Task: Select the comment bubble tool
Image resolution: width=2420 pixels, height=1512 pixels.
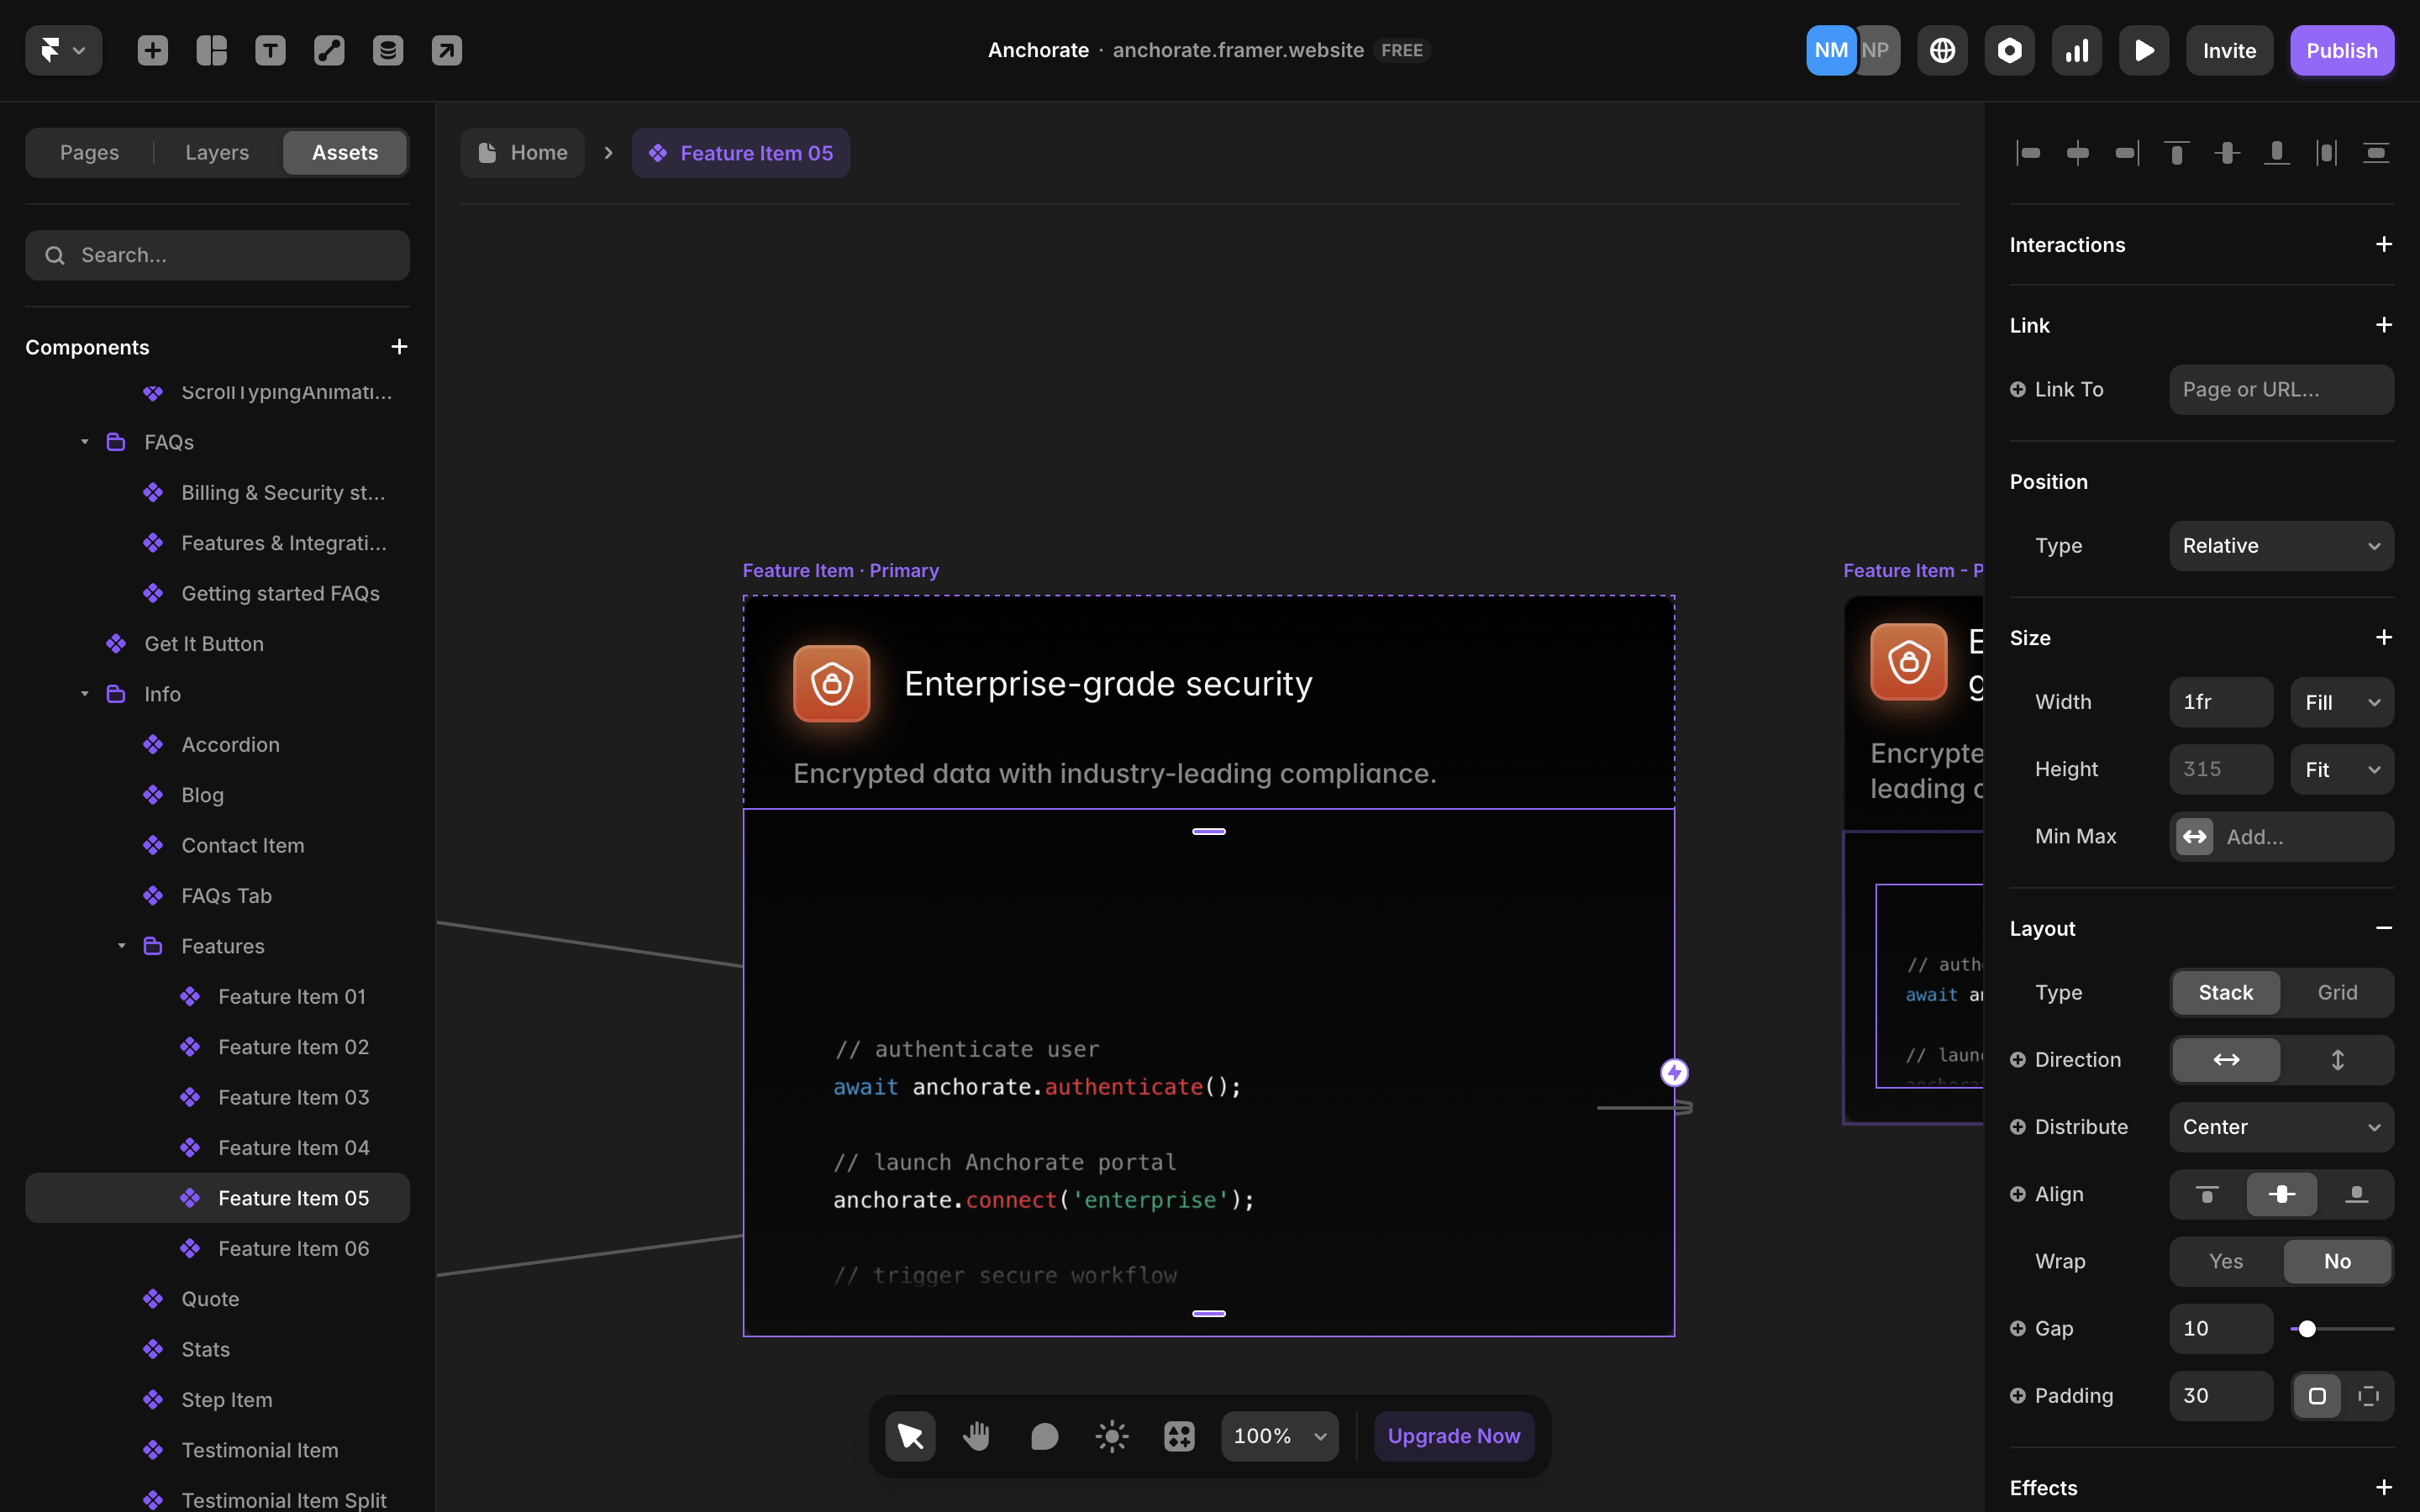Action: tap(1044, 1436)
